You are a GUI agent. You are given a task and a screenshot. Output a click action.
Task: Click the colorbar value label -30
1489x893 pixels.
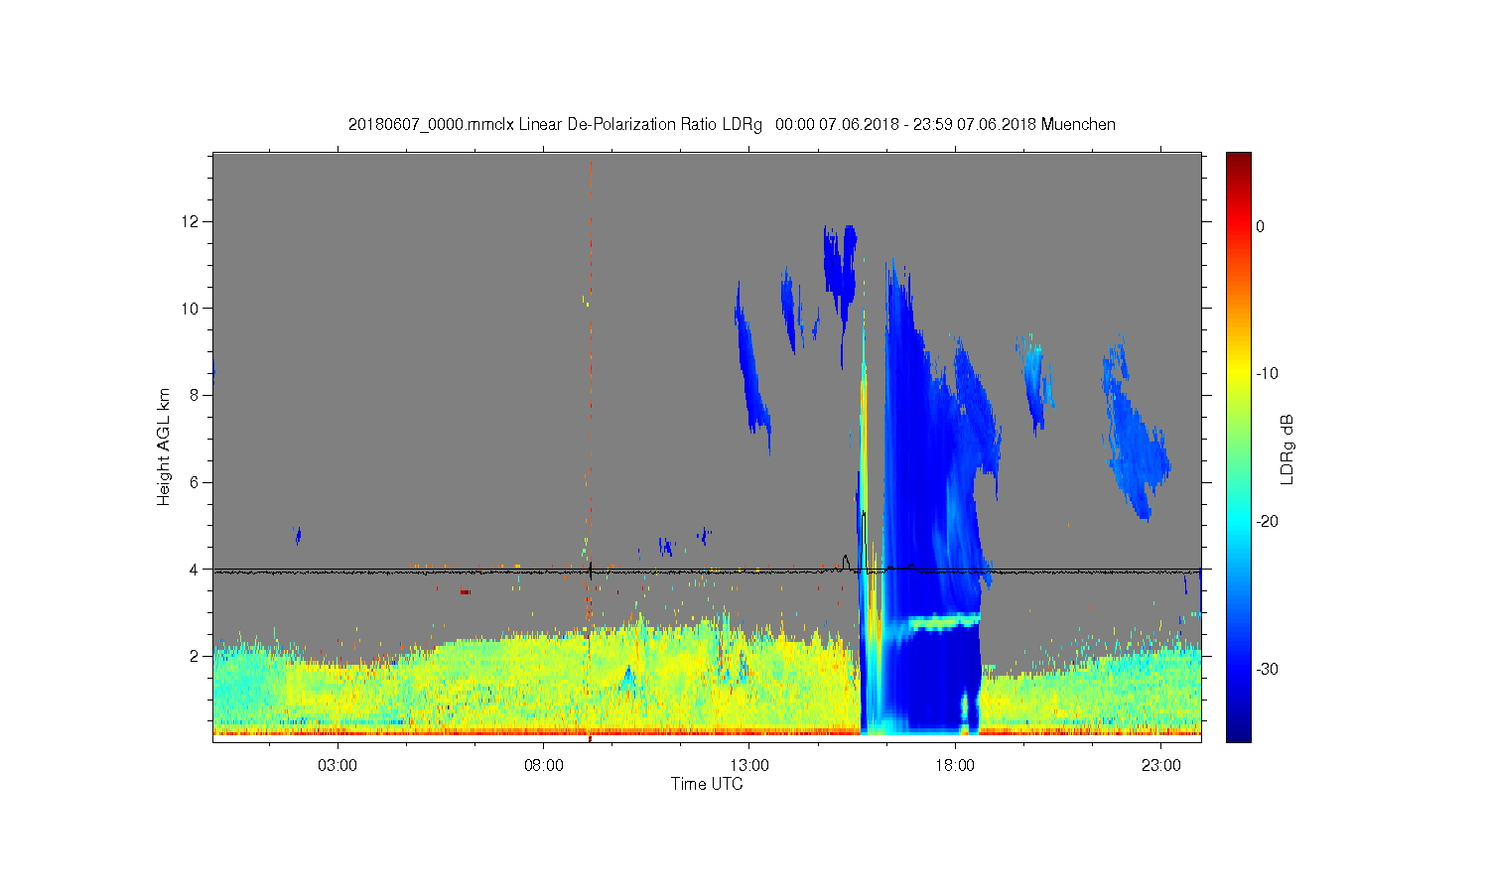tap(1267, 670)
